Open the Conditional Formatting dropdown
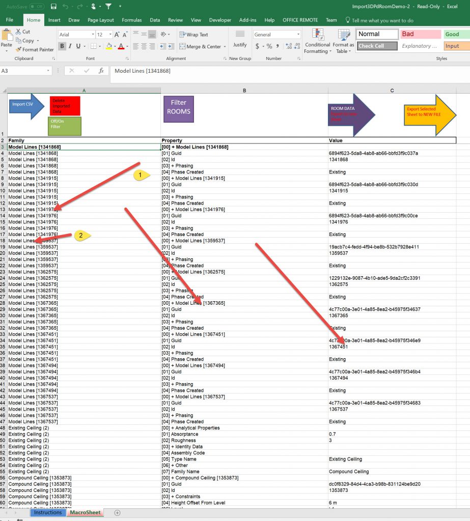Image resolution: width=470 pixels, height=521 pixels. pyautogui.click(x=317, y=41)
